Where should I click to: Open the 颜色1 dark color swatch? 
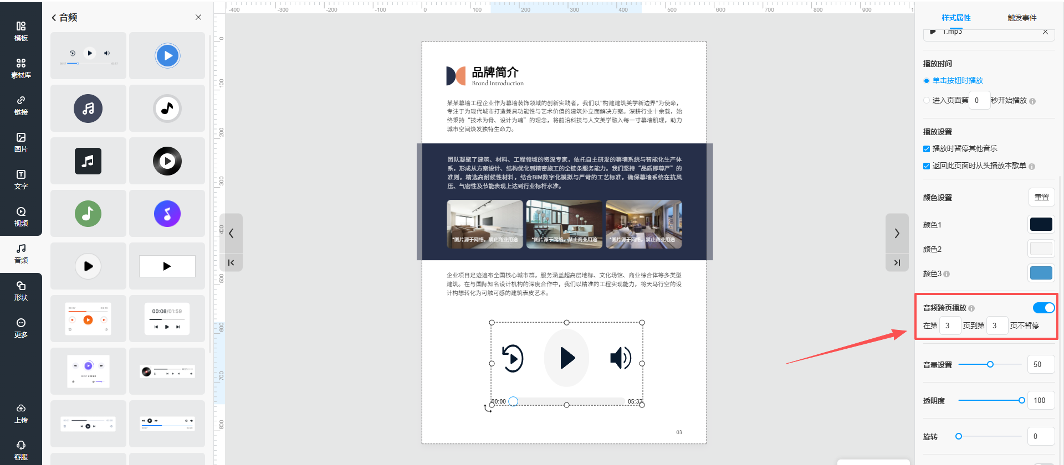(x=1041, y=224)
